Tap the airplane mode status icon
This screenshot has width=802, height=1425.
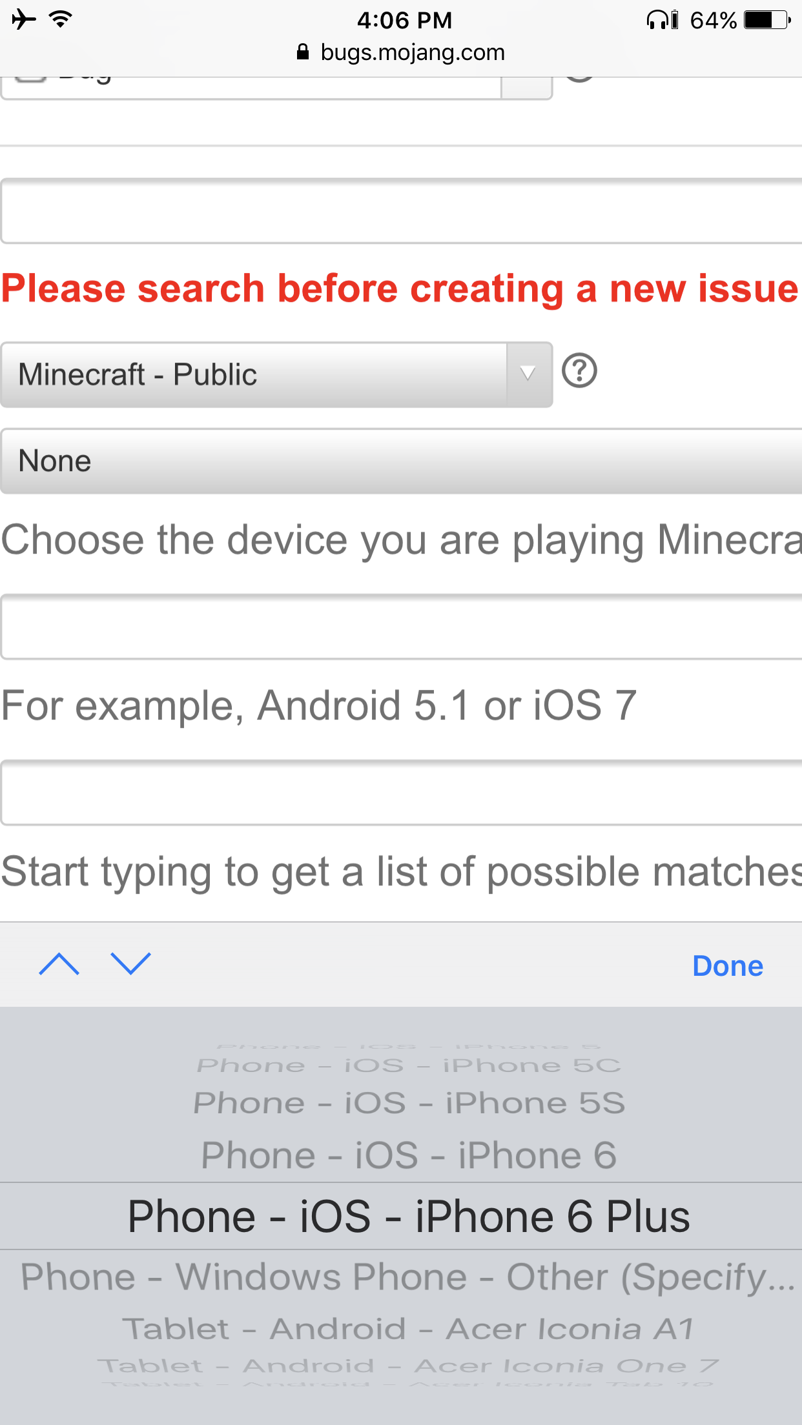coord(24,19)
